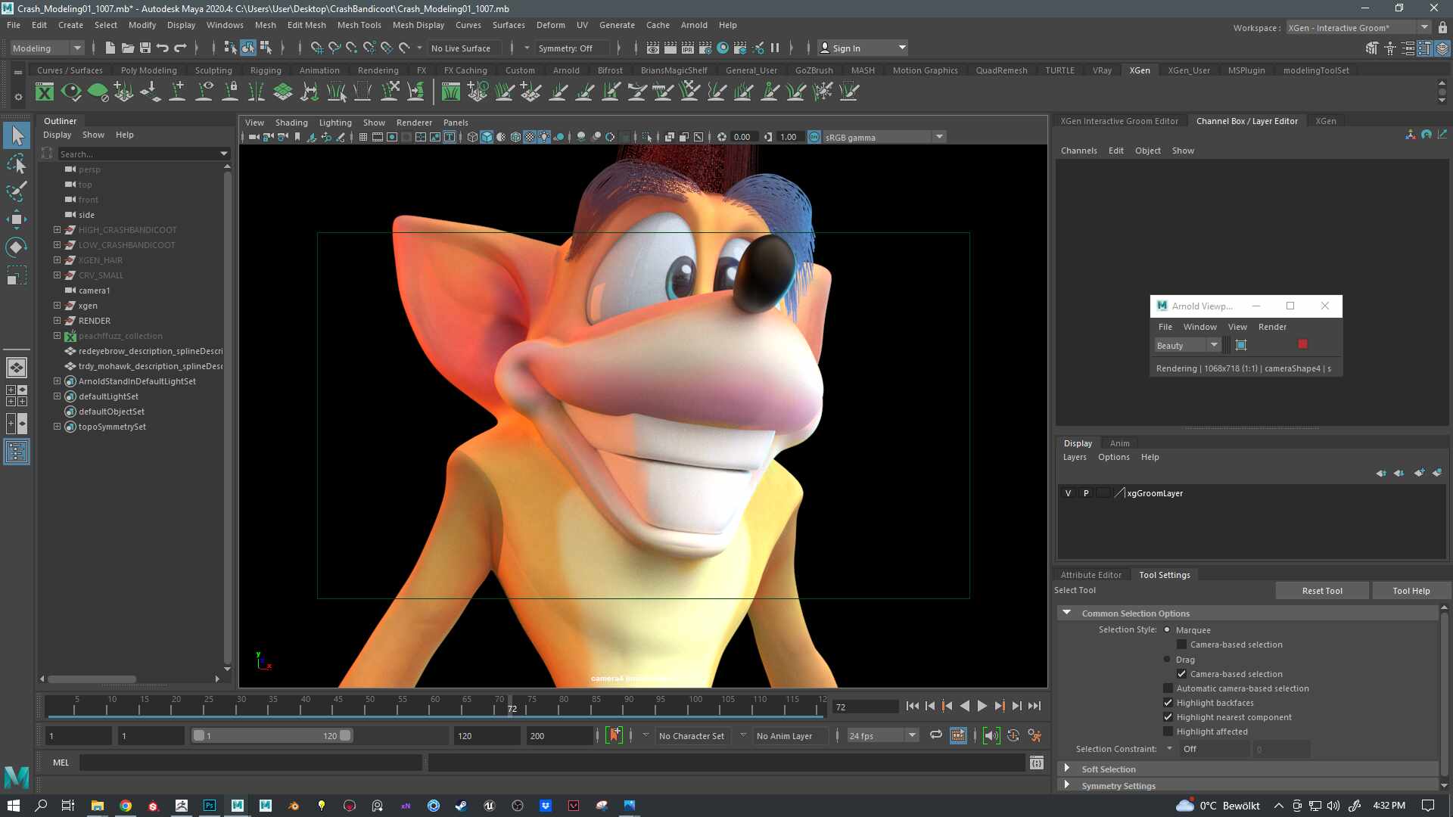Click the IPR render icon in status line

(688, 48)
